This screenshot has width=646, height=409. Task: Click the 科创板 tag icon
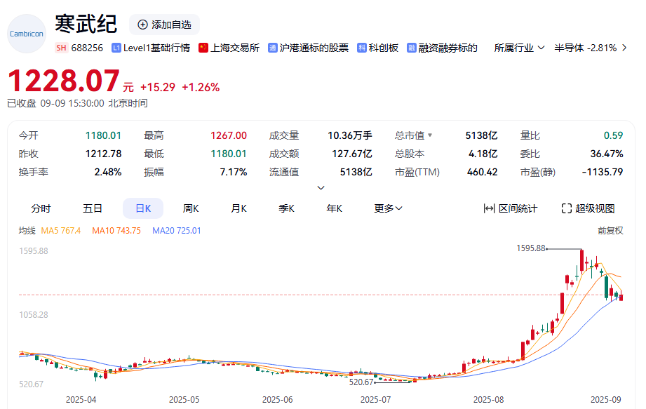tap(362, 48)
